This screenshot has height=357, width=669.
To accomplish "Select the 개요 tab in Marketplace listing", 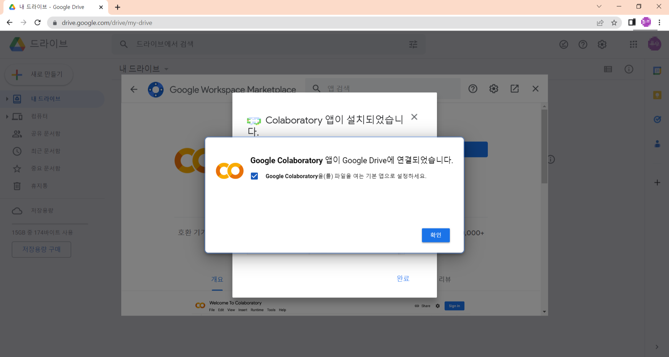I will point(217,279).
